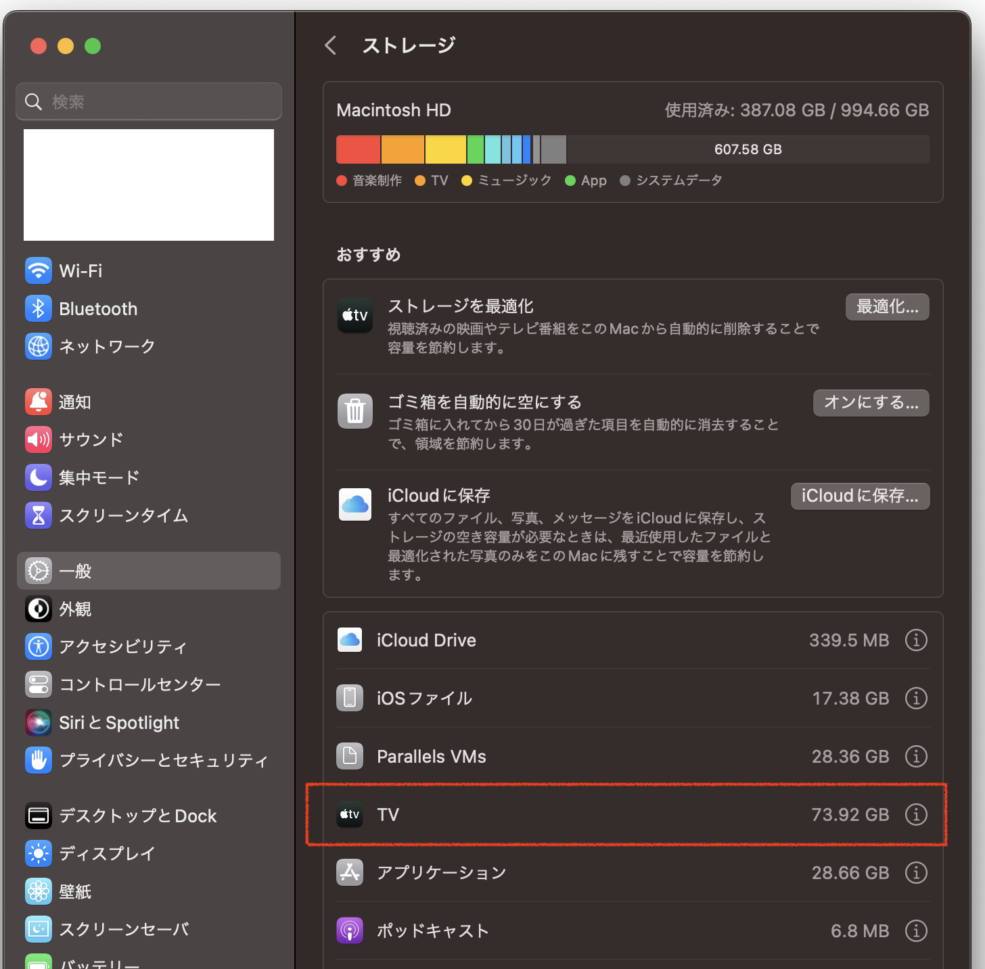Open the スクリーンタイム hourglass icon
The width and height of the screenshot is (985, 969).
pos(39,515)
